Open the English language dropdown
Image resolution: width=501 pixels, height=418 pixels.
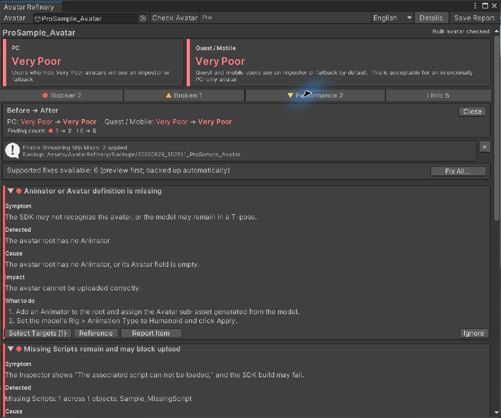pos(392,18)
